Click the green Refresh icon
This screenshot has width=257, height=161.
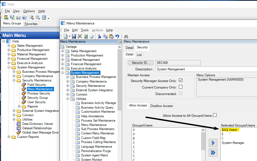86,36
